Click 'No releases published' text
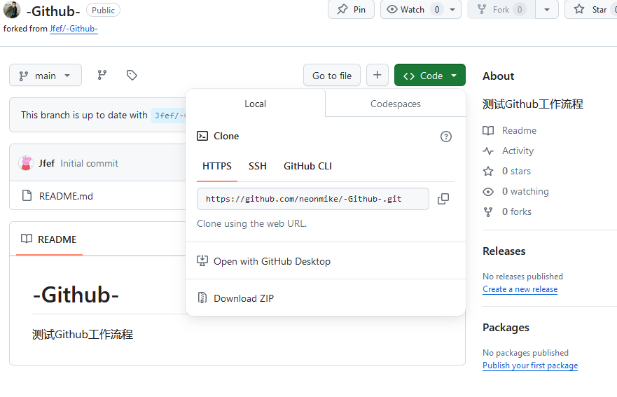617x397 pixels. point(523,277)
